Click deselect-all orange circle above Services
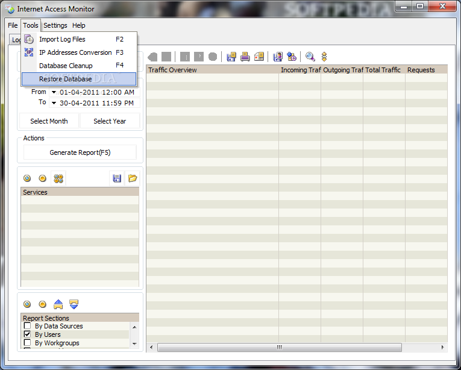The image size is (461, 370). point(42,178)
